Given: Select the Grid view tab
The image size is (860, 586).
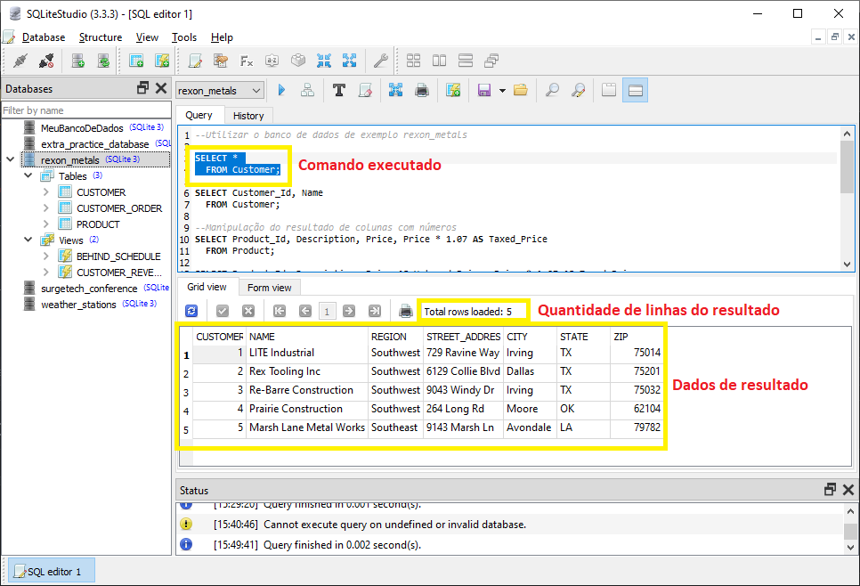Looking at the screenshot, I should click(x=207, y=287).
